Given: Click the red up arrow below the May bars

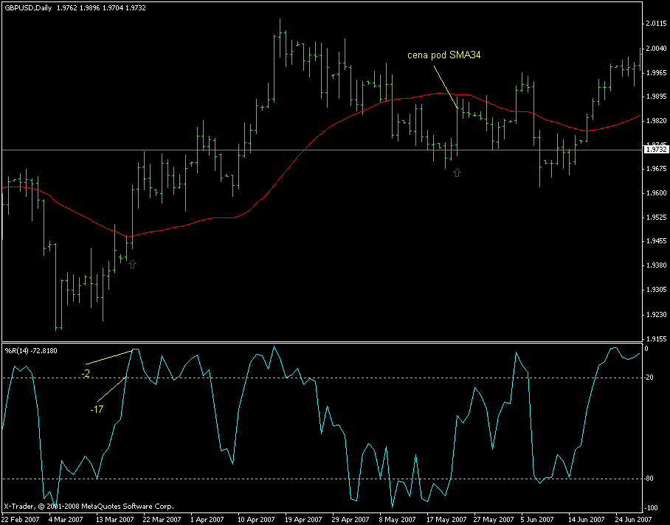Looking at the screenshot, I should tap(457, 173).
